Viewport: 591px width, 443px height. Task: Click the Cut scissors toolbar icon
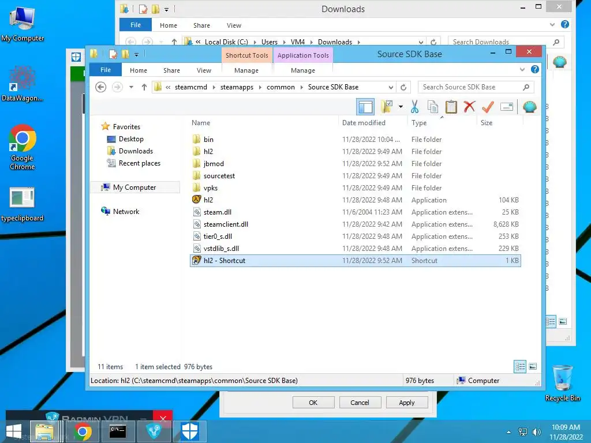click(x=414, y=107)
